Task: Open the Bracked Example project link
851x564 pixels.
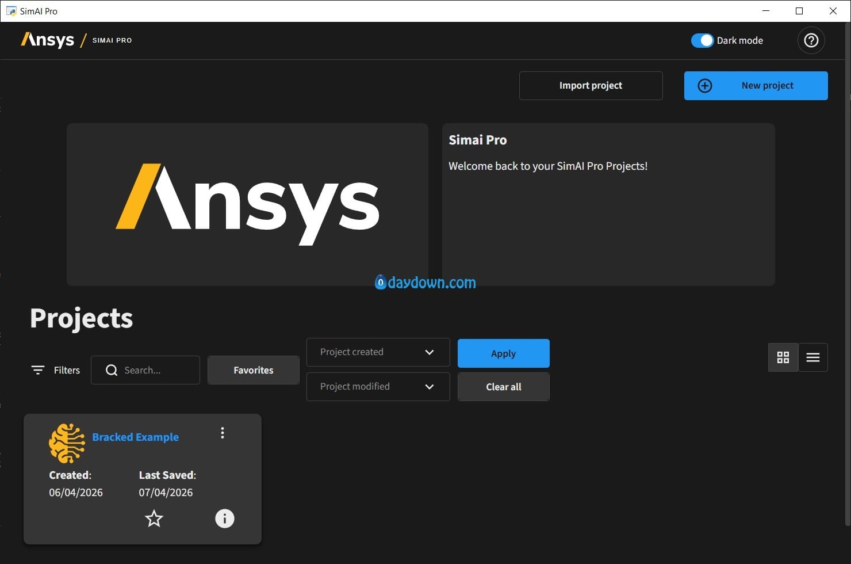Action: [x=135, y=437]
